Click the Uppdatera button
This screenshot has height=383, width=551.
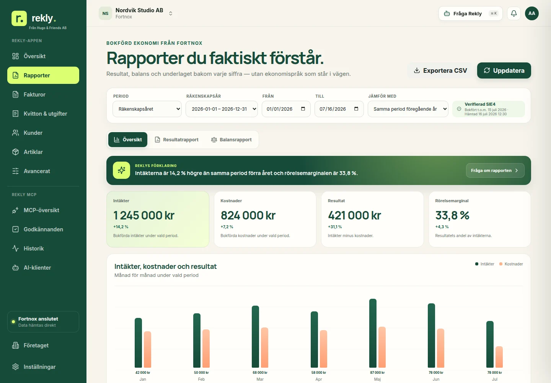[504, 70]
